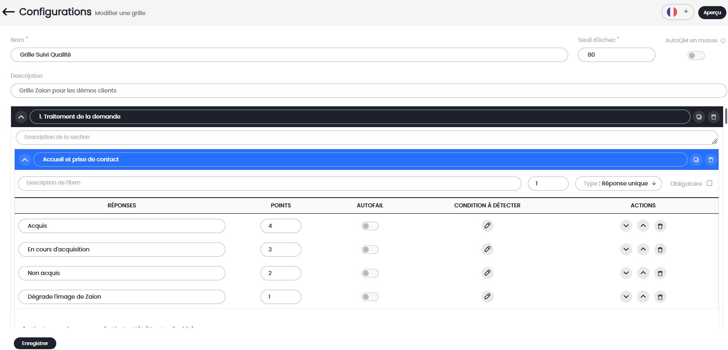Delete the Traitement de la demande section
Viewport: 728px width, 350px height.
[713, 117]
